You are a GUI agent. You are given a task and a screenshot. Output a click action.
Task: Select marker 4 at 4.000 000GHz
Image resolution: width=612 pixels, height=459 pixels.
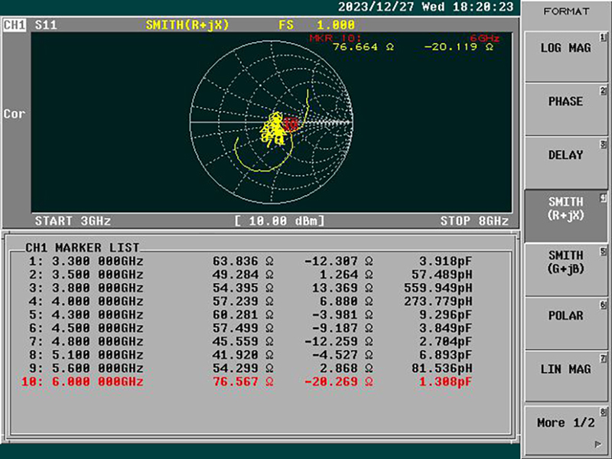(86, 301)
